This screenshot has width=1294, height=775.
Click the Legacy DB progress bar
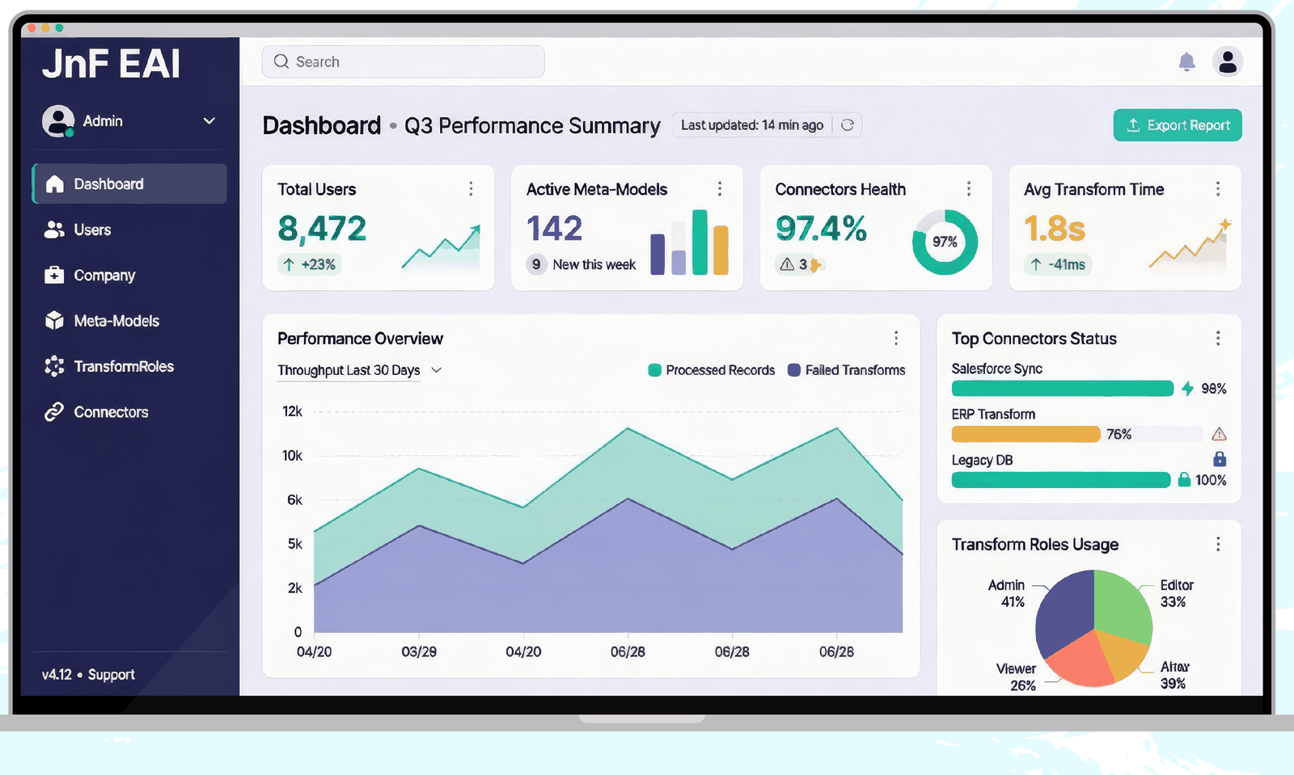pos(1061,480)
